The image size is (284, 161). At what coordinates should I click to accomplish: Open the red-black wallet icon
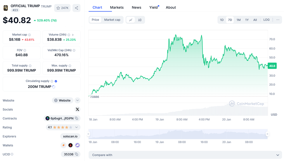70,145
